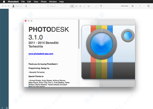Go back with the left arrow button
This screenshot has height=109, width=153.
click(x=26, y=6)
